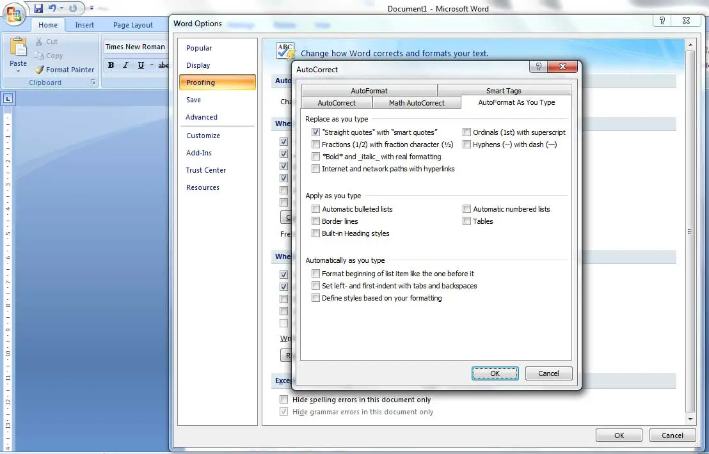The image size is (709, 454).
Task: Select the AutoFormat As You Type tab
Action: pos(516,102)
